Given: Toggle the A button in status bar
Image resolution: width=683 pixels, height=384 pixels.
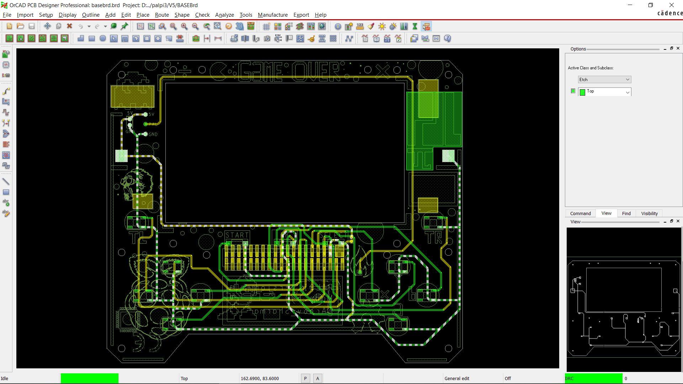Looking at the screenshot, I should 318,379.
